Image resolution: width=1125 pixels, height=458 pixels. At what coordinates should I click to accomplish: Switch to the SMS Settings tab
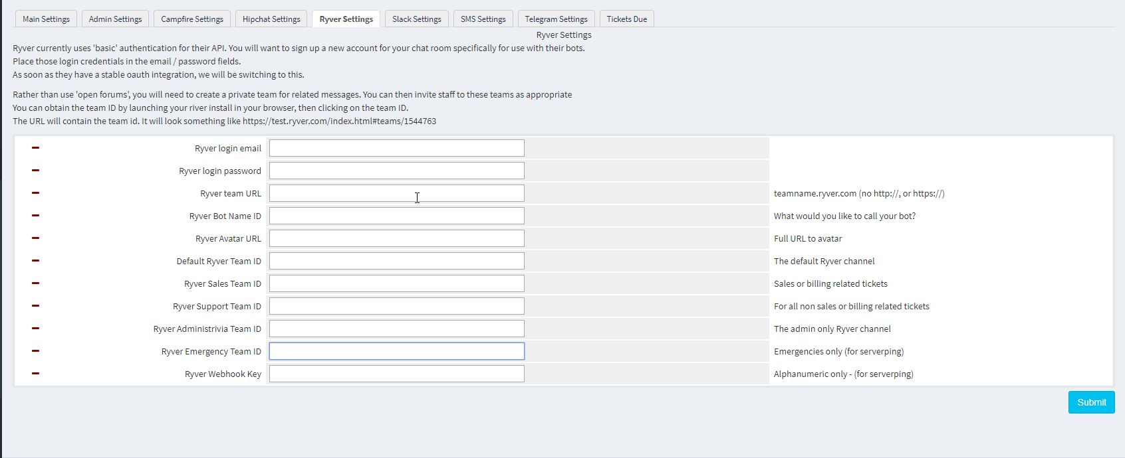point(483,19)
